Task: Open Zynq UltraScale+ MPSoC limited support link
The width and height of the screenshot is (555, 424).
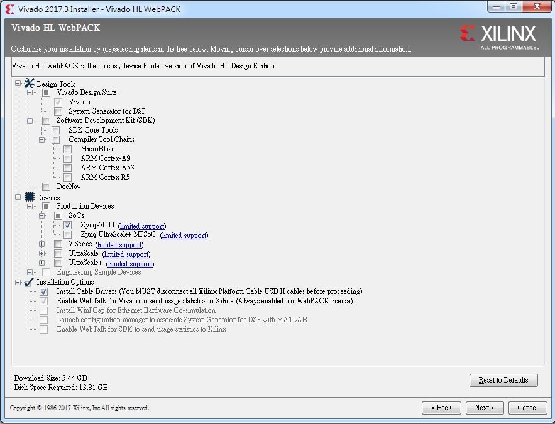Action: click(x=184, y=236)
